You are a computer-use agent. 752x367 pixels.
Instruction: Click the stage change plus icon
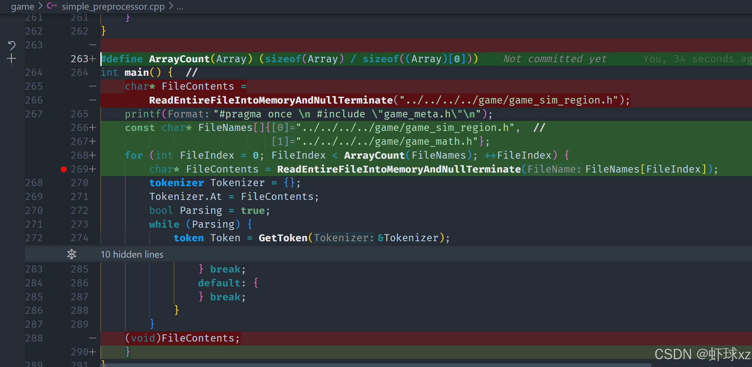pyautogui.click(x=12, y=59)
